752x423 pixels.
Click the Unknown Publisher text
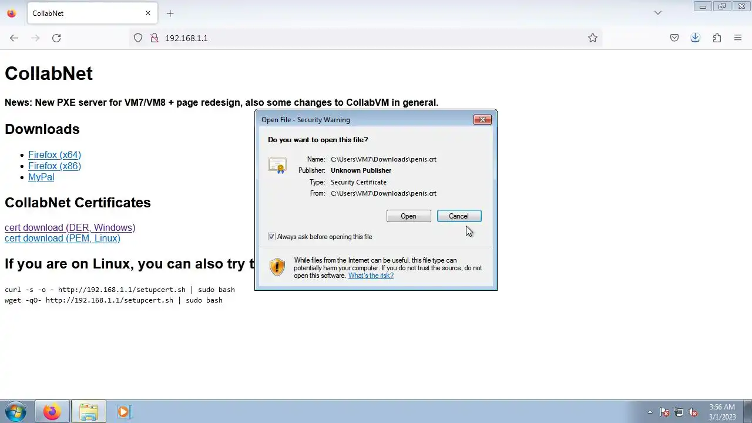click(x=361, y=170)
